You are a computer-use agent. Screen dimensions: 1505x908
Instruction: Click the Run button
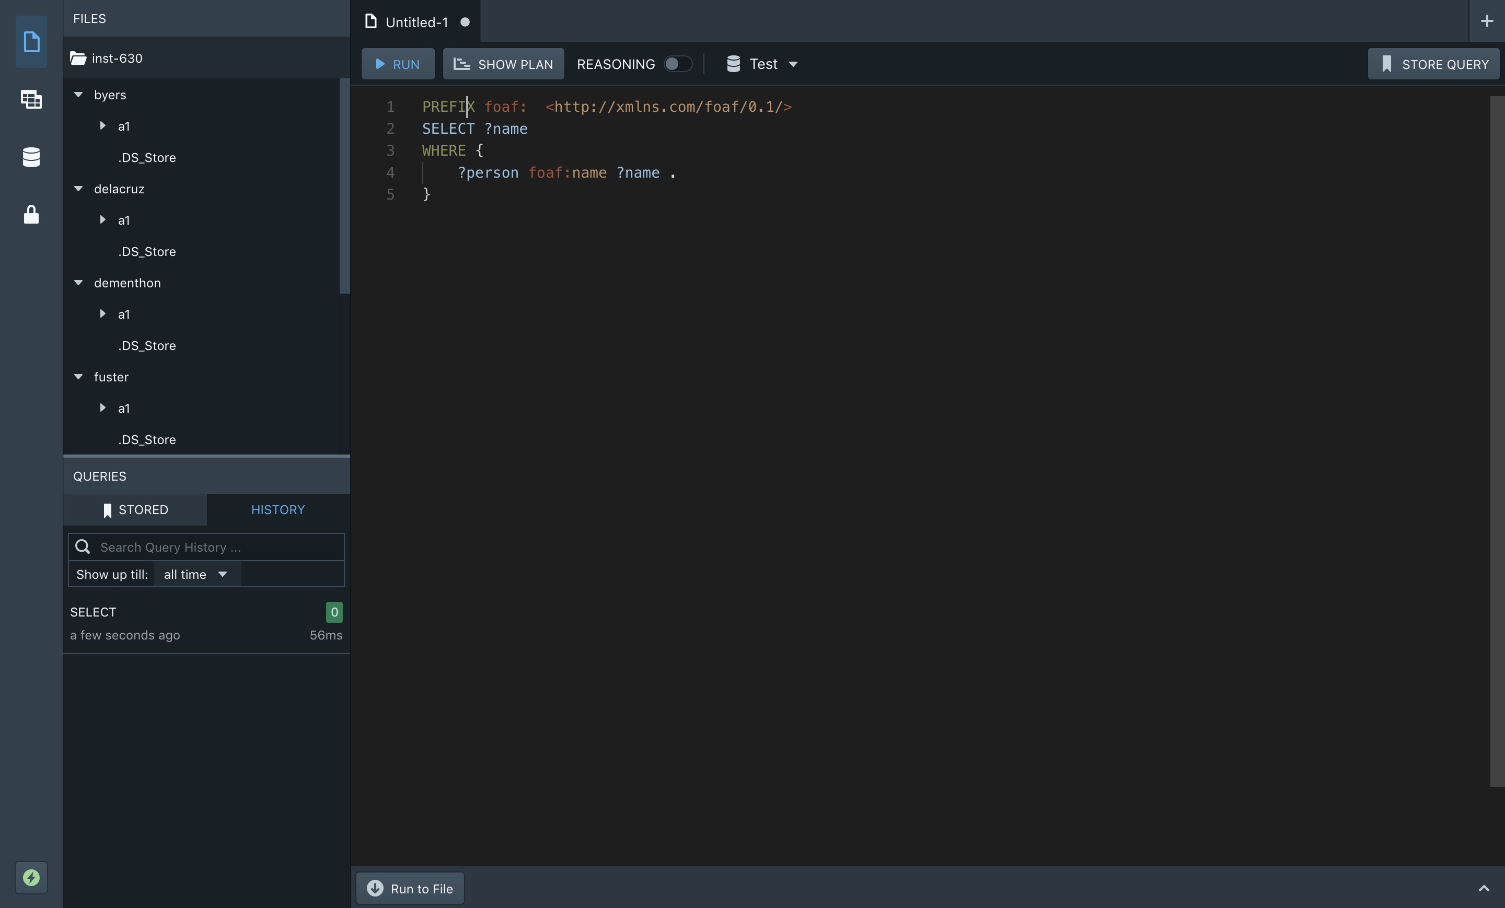point(398,64)
